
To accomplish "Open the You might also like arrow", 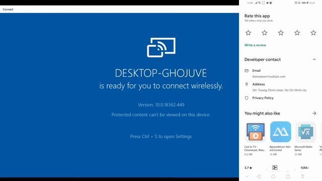I will coord(314,113).
